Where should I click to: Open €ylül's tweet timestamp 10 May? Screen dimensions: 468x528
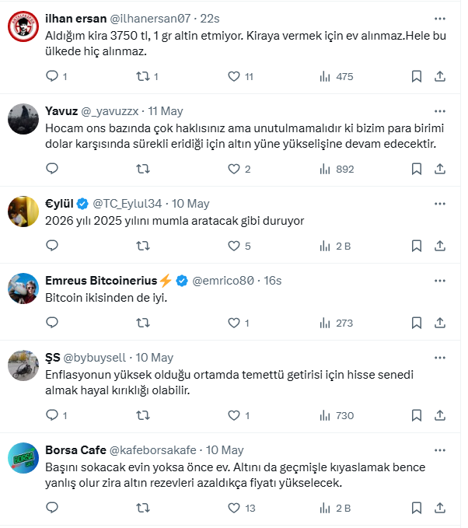coord(190,203)
